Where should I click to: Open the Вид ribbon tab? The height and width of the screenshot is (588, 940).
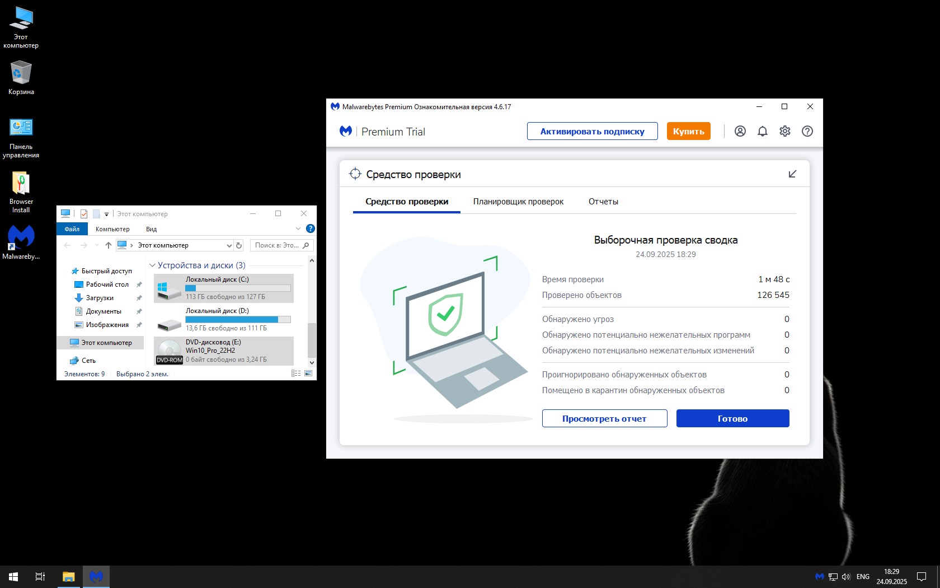(x=151, y=228)
